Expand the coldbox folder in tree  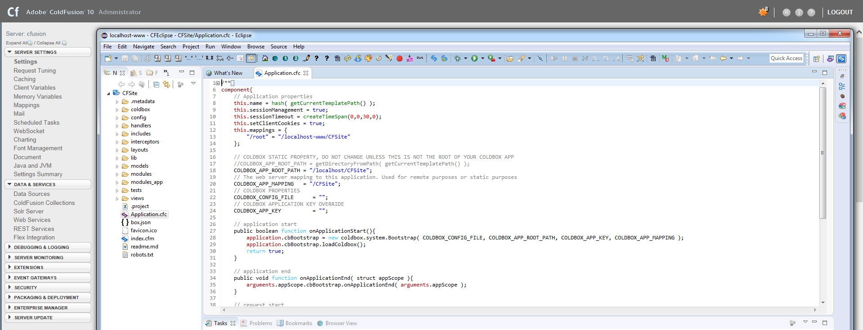117,110
